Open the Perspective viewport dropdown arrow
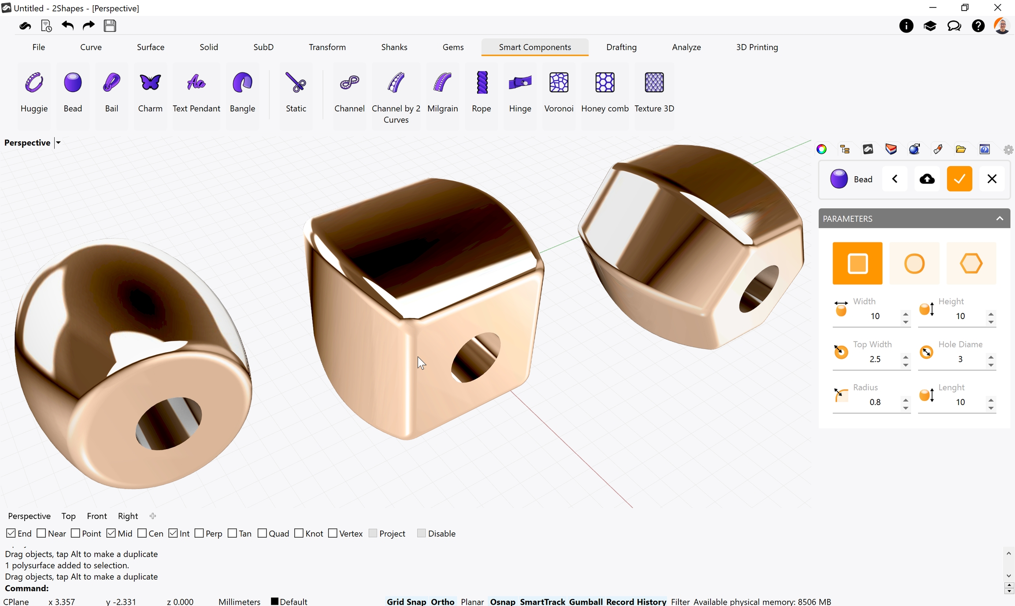The width and height of the screenshot is (1015, 606). pyautogui.click(x=58, y=143)
